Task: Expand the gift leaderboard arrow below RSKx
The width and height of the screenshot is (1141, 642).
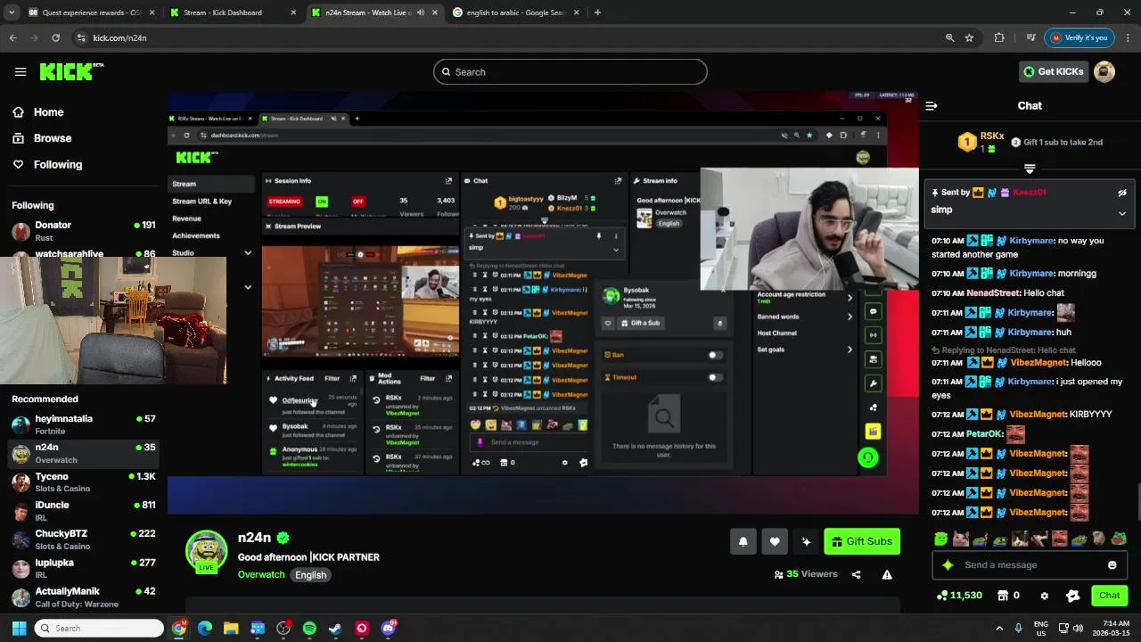Action: click(x=1030, y=169)
